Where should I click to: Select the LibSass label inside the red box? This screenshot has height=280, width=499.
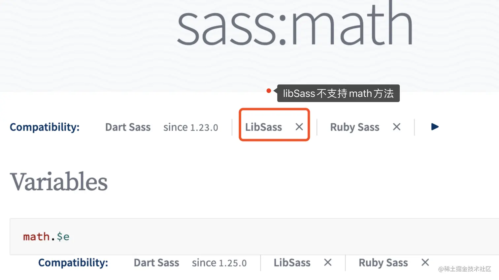coord(263,127)
